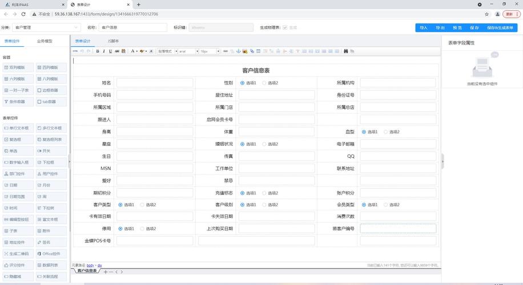Add 开关 switch control
523x285 pixels.
[x=51, y=151]
